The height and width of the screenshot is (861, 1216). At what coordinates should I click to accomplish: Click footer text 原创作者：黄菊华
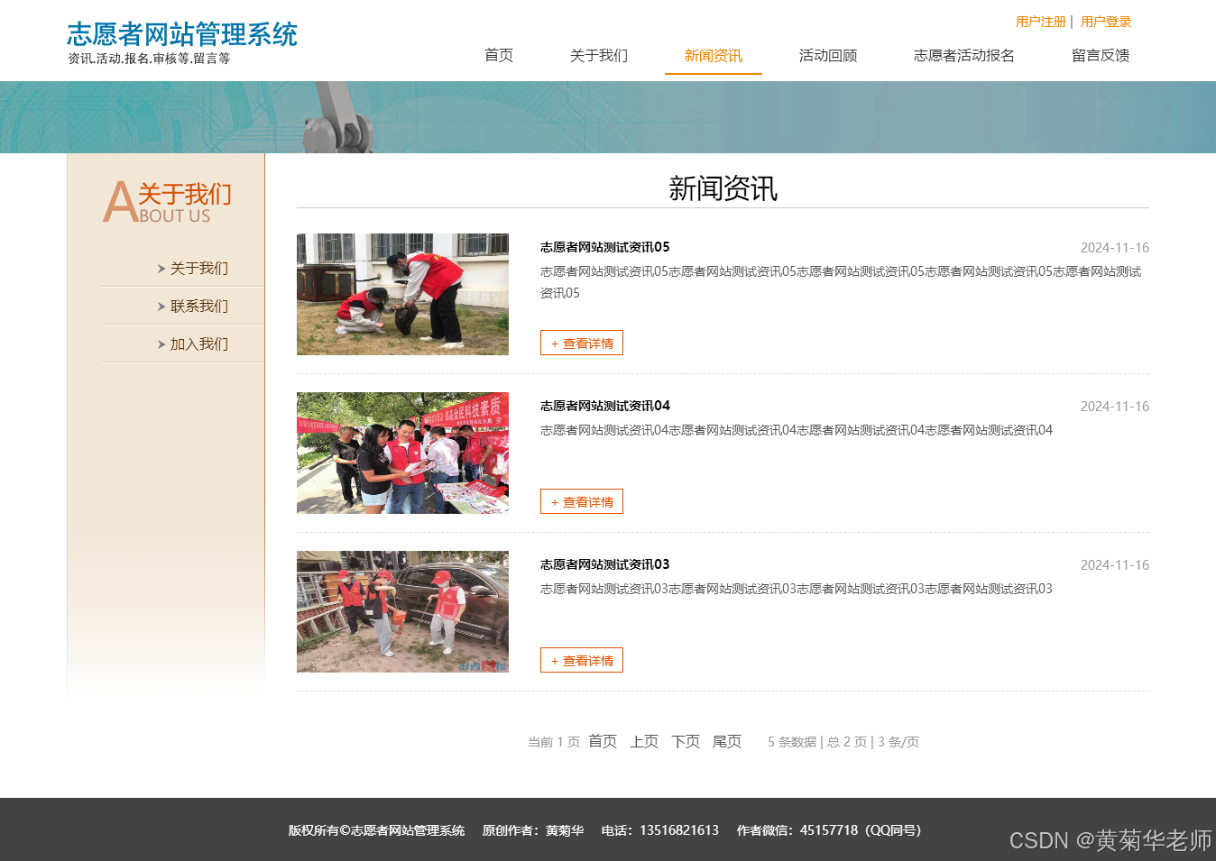pyautogui.click(x=533, y=830)
